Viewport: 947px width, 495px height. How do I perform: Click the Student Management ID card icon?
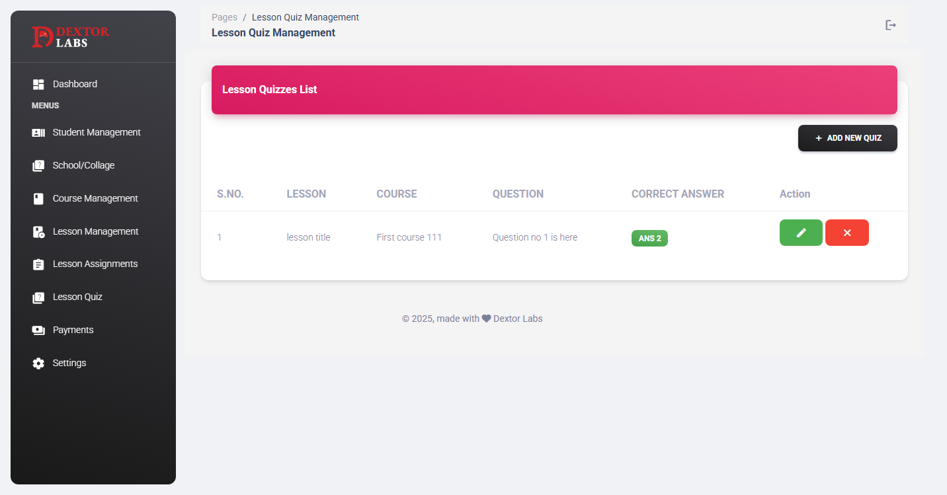38,133
